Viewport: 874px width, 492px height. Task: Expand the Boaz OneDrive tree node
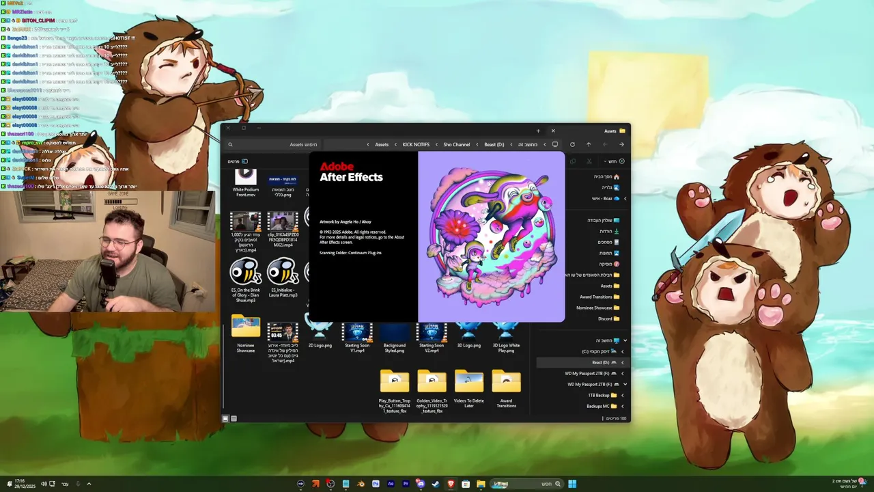point(625,198)
